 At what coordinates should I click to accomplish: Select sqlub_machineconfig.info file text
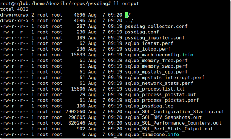click(x=159, y=55)
